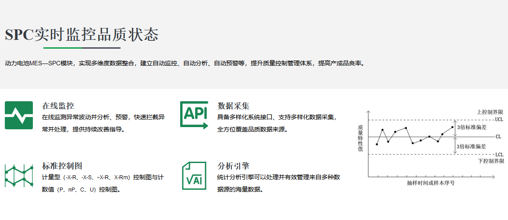Click the data collection description about system interfaces
Image resolution: width=508 pixels, height=220 pixels.
tap(277, 123)
